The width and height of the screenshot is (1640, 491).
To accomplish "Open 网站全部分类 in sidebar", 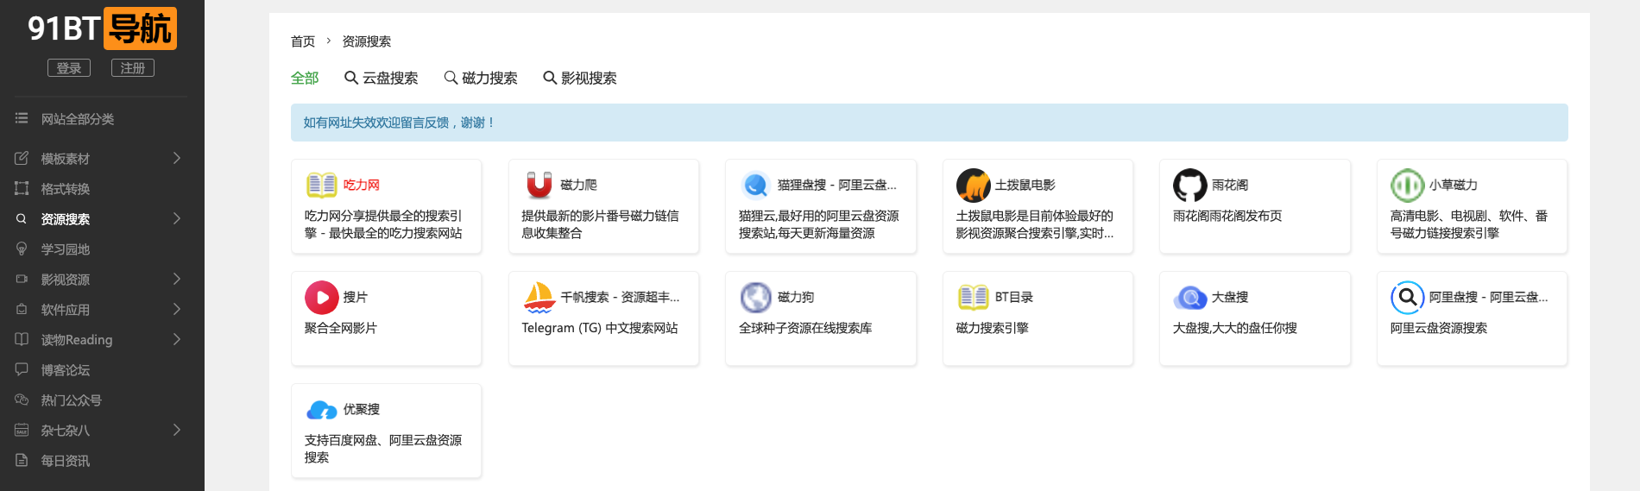I will coord(78,119).
